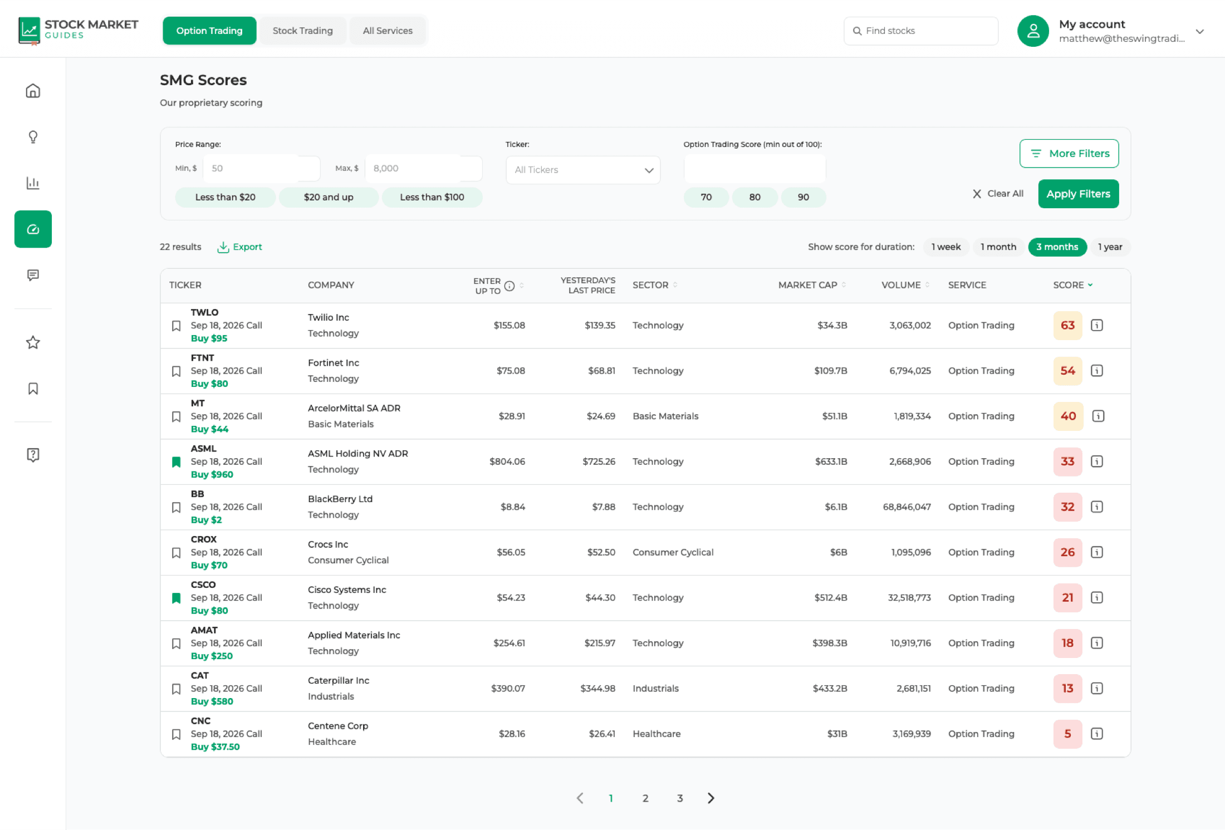Click Clear All filters

(998, 194)
